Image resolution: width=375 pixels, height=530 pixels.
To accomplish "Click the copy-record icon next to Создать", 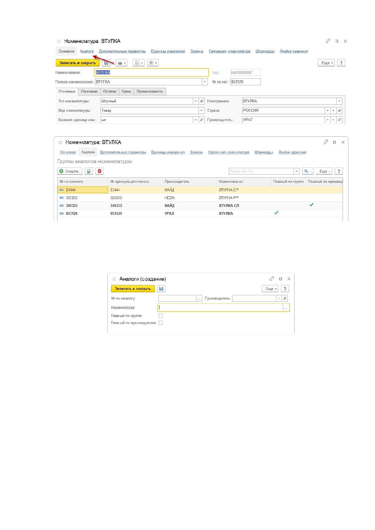I will (x=89, y=171).
